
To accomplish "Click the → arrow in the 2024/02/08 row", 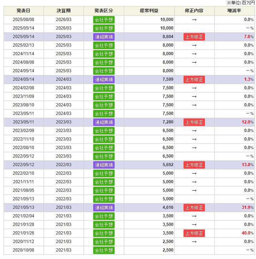I will (194, 88).
